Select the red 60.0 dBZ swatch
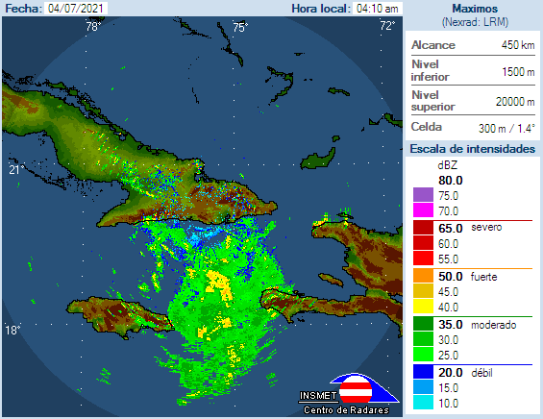The image size is (543, 419). click(x=423, y=243)
